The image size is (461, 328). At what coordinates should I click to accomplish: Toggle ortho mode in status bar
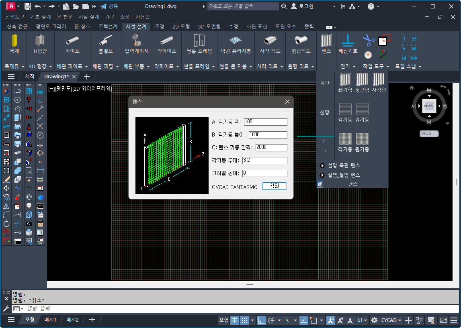coord(262,320)
